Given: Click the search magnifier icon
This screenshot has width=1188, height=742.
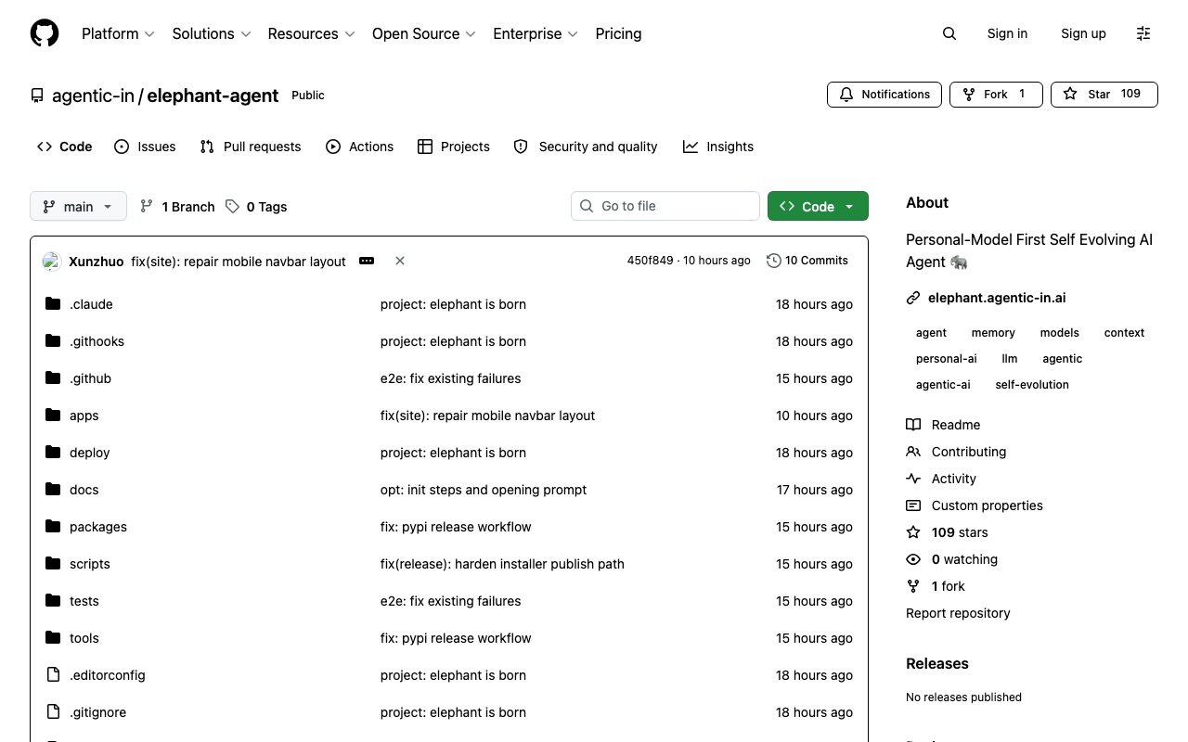Looking at the screenshot, I should click(949, 33).
